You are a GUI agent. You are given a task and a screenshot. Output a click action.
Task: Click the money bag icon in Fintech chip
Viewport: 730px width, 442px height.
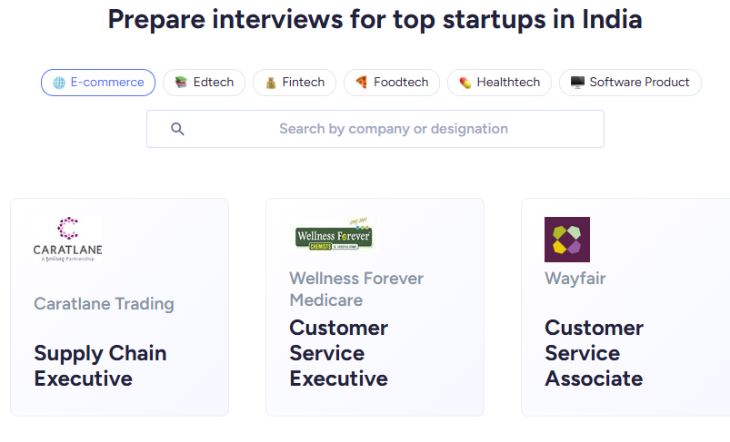coord(271,83)
